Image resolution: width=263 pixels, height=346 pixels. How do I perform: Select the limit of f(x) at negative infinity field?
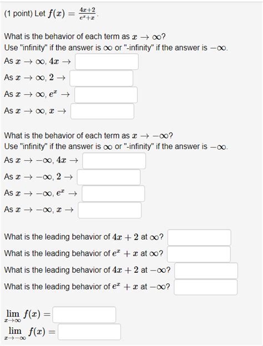89,332
